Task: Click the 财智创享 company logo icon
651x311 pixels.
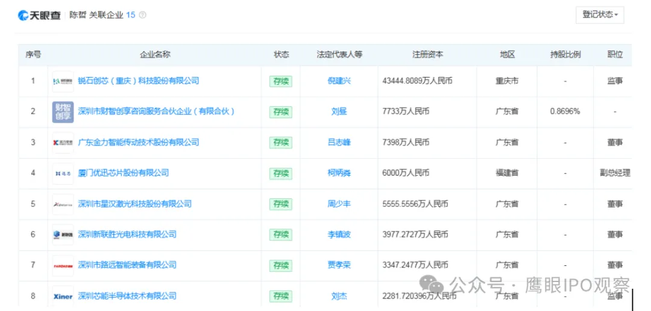Action: click(63, 112)
